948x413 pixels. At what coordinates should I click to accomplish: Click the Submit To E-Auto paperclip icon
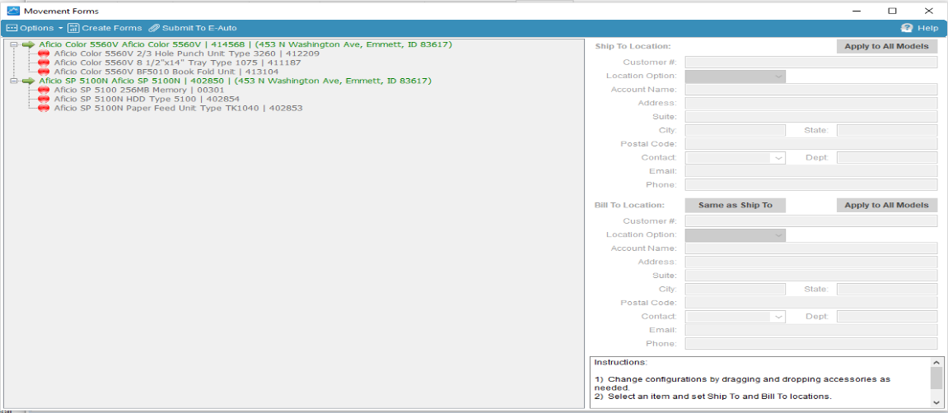click(153, 28)
